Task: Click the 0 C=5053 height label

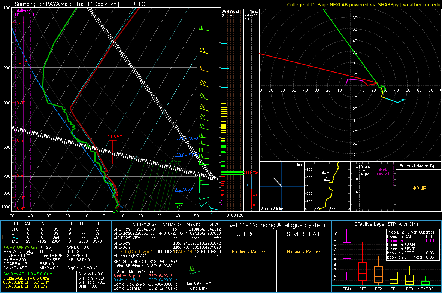Action: pos(183,189)
